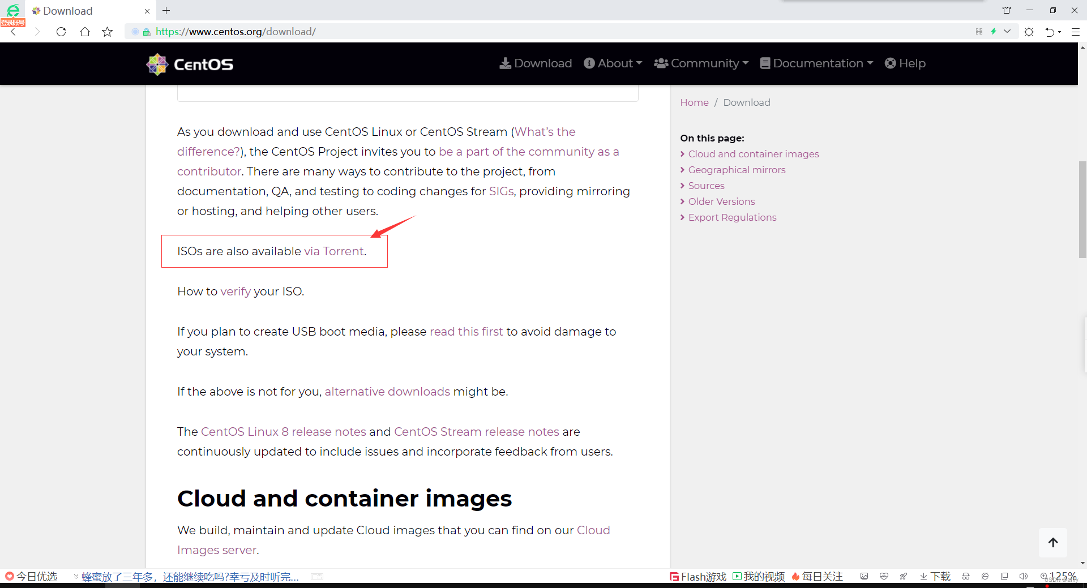The width and height of the screenshot is (1087, 588).
Task: Go to the browser home page icon
Action: coord(84,32)
